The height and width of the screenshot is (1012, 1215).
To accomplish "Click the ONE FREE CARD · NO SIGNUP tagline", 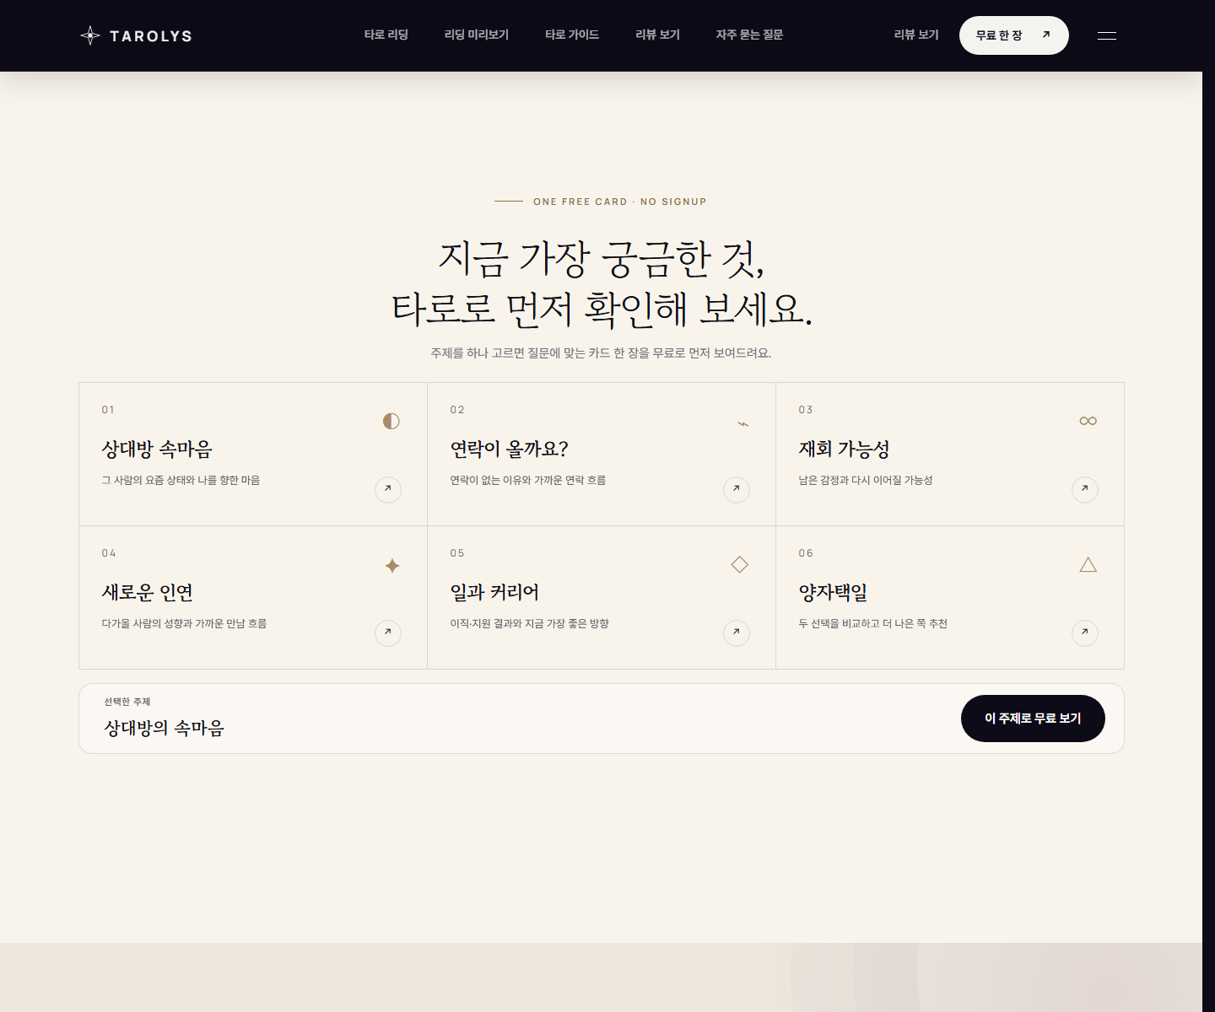I will coord(620,202).
